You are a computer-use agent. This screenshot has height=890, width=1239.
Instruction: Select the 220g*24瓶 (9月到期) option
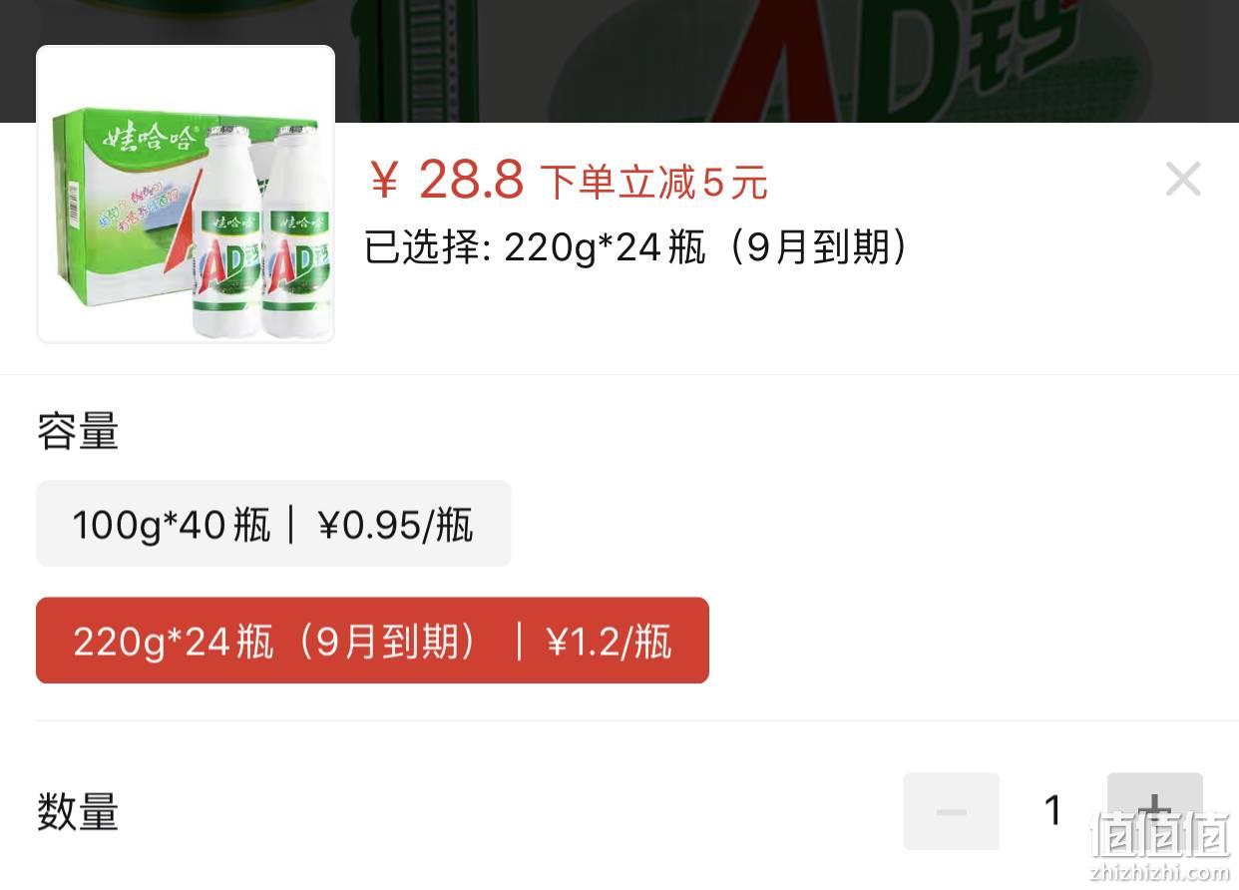click(372, 641)
